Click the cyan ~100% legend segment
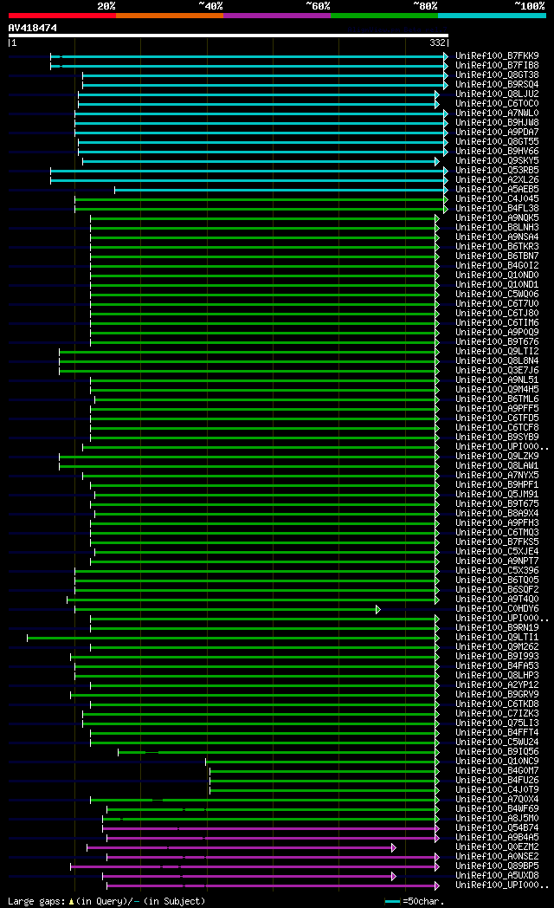The width and height of the screenshot is (554, 908). point(493,16)
